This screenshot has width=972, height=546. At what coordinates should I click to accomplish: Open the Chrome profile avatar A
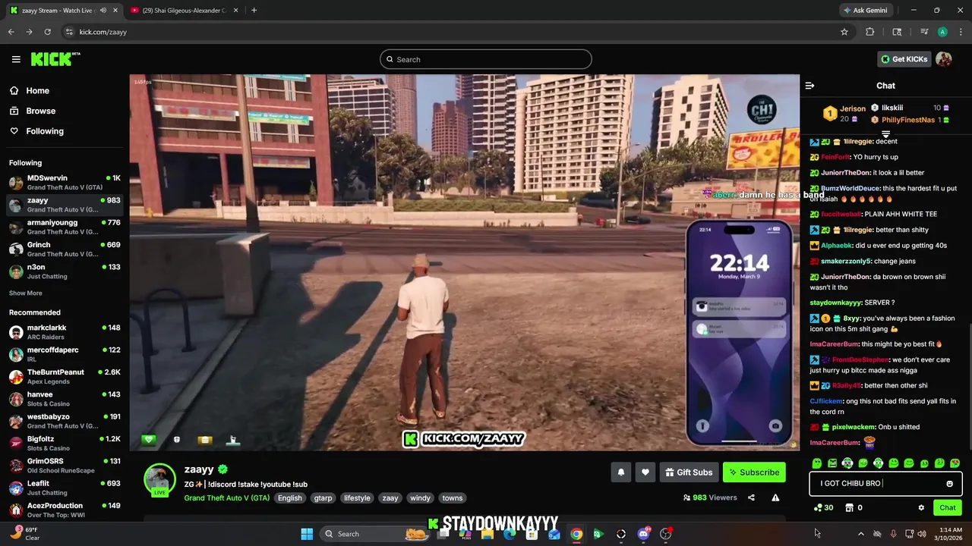pos(942,32)
